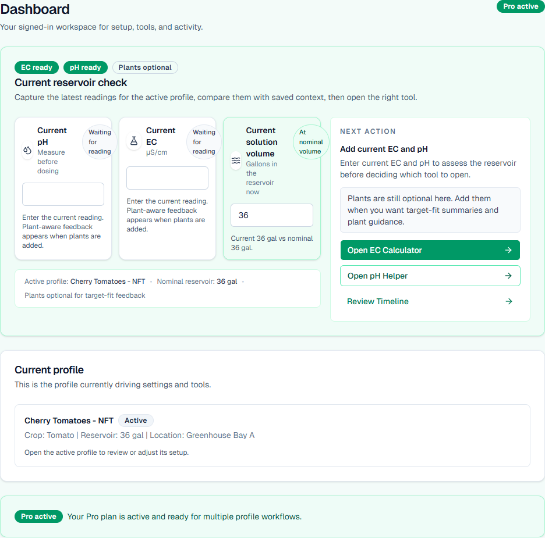The height and width of the screenshot is (538, 545).
Task: Click the EC ready status badge
Action: click(x=37, y=67)
